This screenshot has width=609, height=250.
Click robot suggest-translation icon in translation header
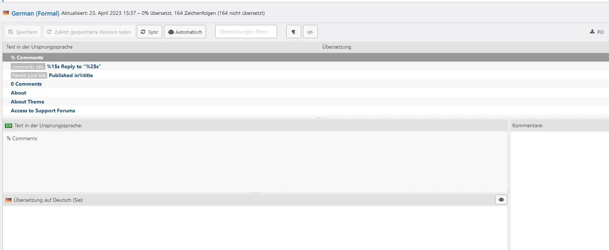[x=501, y=200]
